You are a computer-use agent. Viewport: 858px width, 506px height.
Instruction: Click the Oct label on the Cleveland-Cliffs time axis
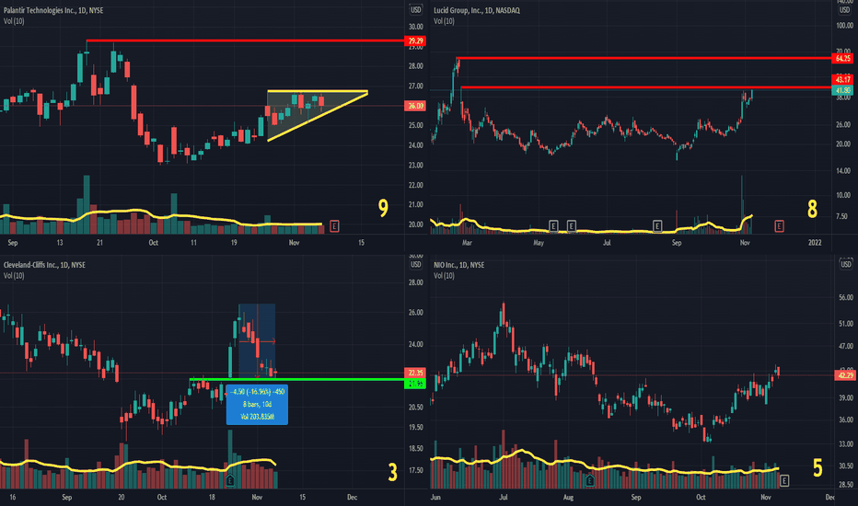(x=161, y=497)
